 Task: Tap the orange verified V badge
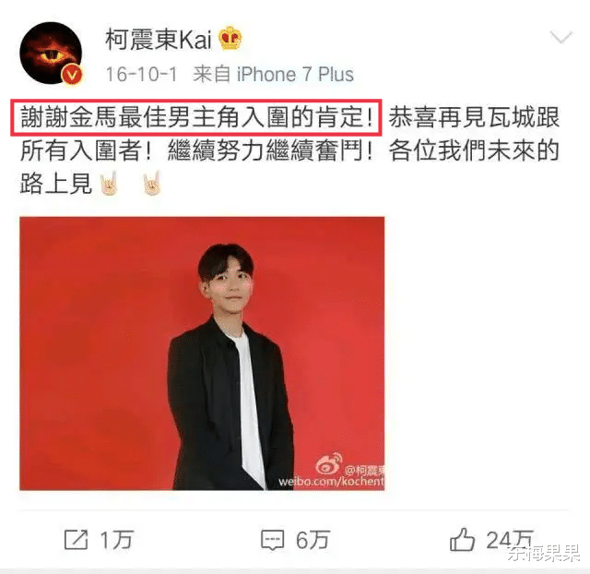[72, 75]
